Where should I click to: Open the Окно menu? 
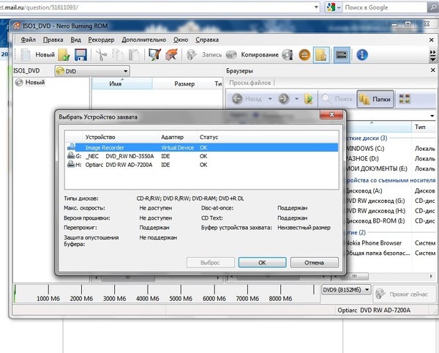181,40
